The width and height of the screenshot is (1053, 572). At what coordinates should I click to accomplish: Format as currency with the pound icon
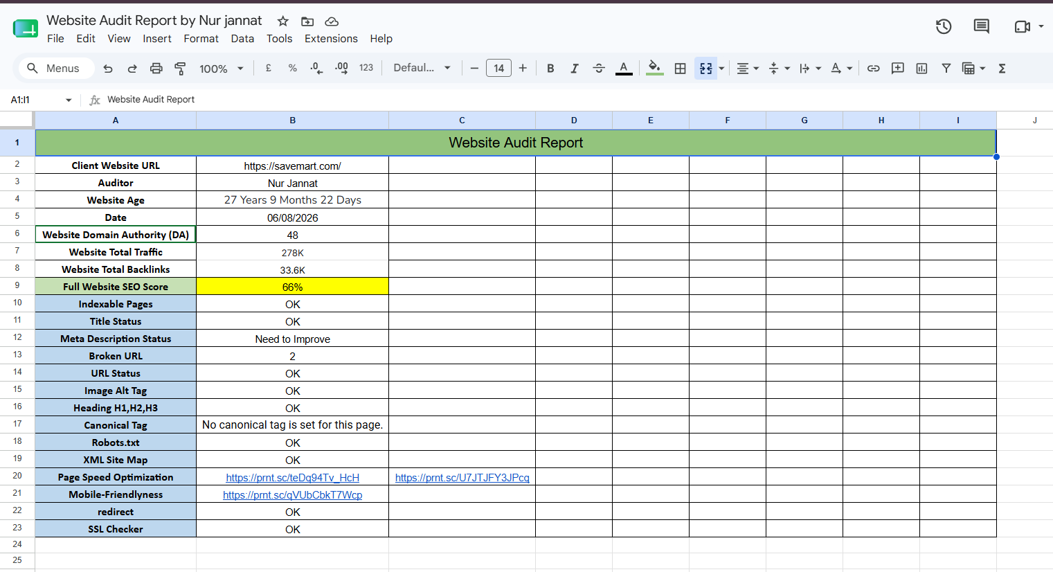268,68
